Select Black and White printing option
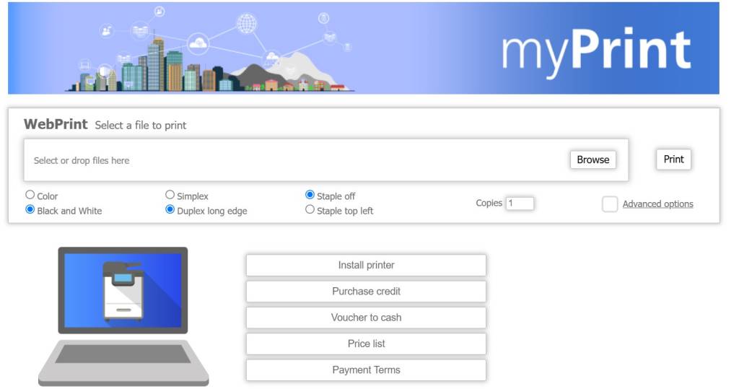This screenshot has width=739, height=389. [30, 209]
